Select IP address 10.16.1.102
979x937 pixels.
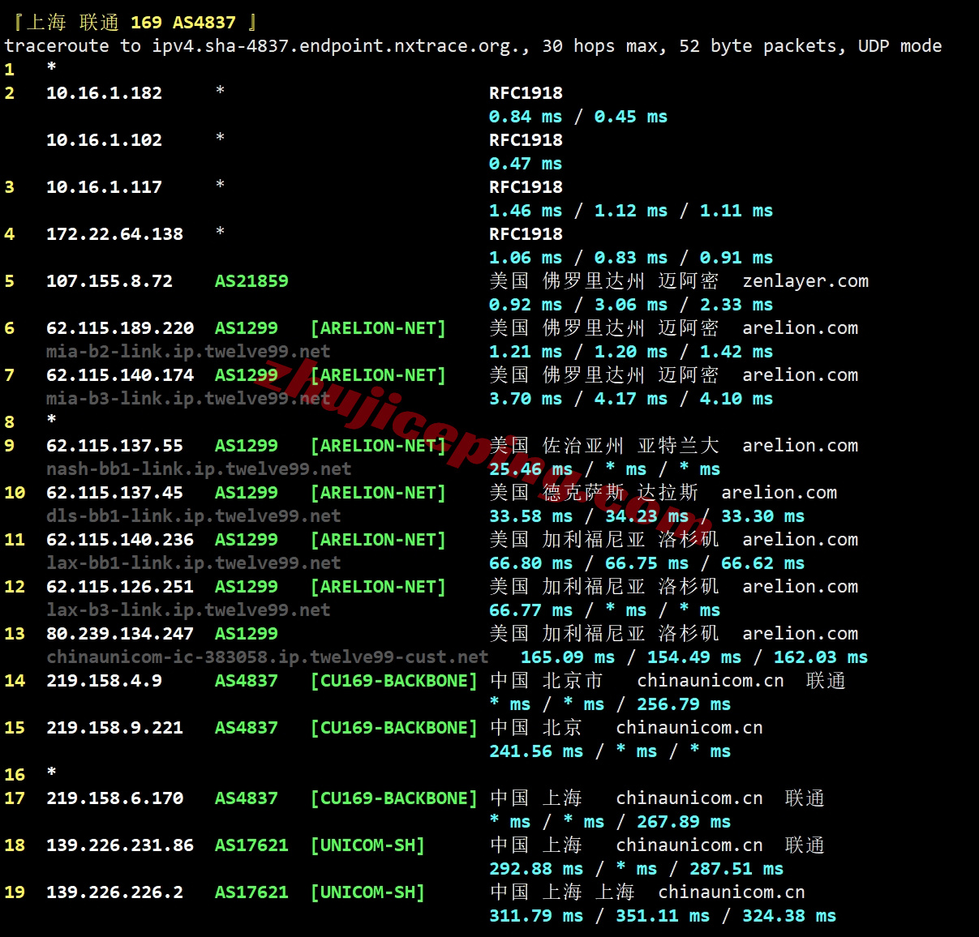pos(104,140)
